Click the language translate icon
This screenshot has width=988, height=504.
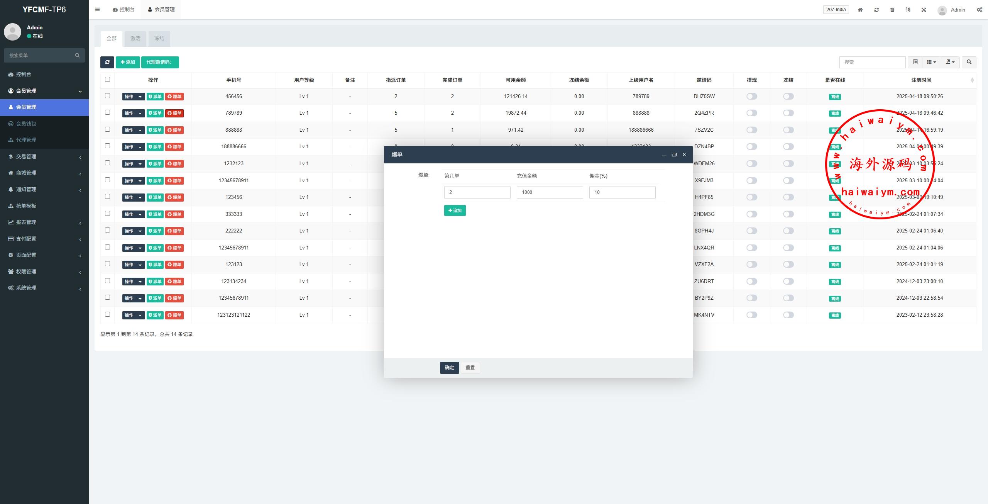[x=908, y=10]
